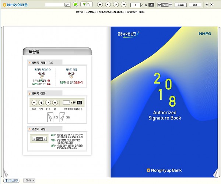The height and width of the screenshot is (184, 221).
Task: Click the green drive download icon button
Action: coord(87,4)
